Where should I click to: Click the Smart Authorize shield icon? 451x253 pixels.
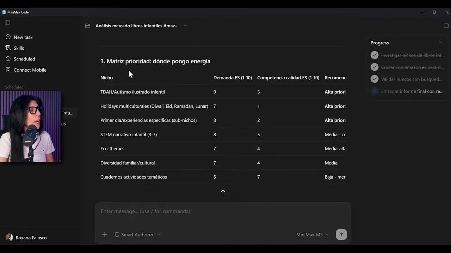117,234
